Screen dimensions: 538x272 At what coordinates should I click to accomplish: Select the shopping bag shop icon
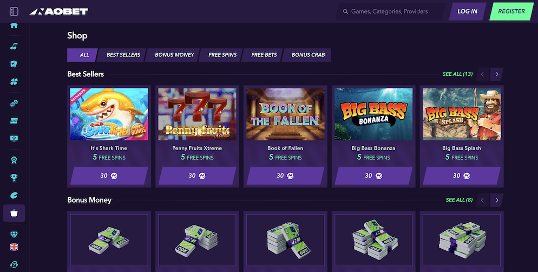tap(14, 213)
